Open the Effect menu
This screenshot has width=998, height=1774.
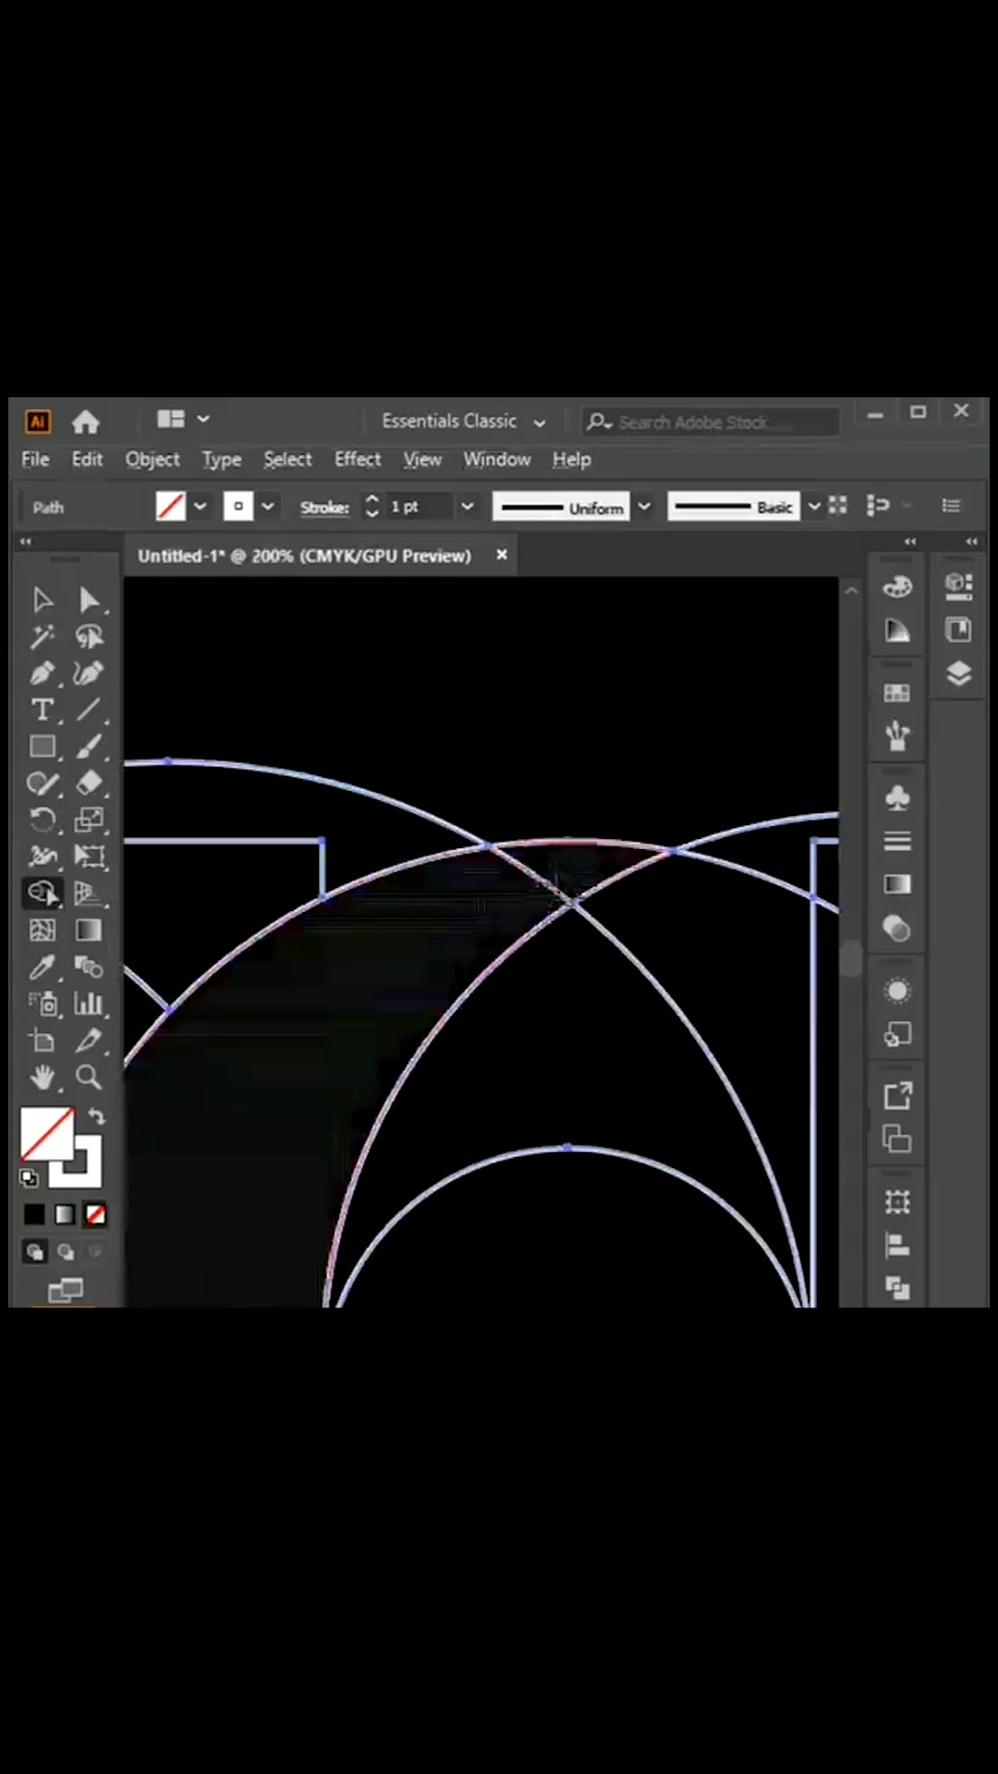357,459
